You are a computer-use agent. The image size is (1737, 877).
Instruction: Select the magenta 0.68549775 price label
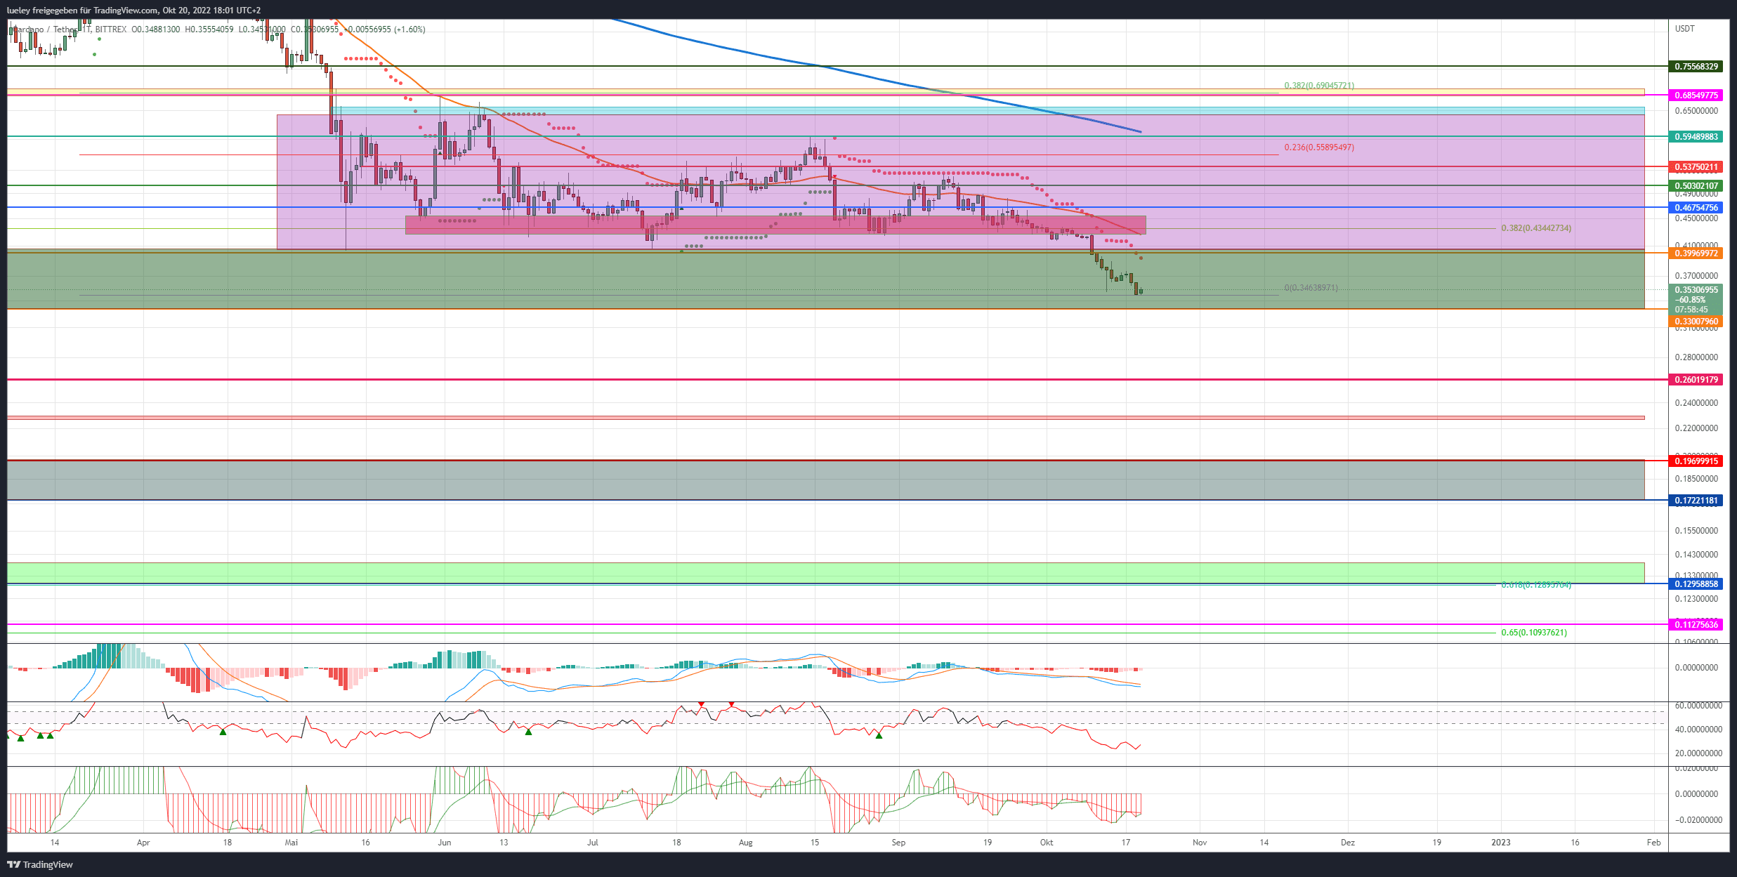(1696, 95)
